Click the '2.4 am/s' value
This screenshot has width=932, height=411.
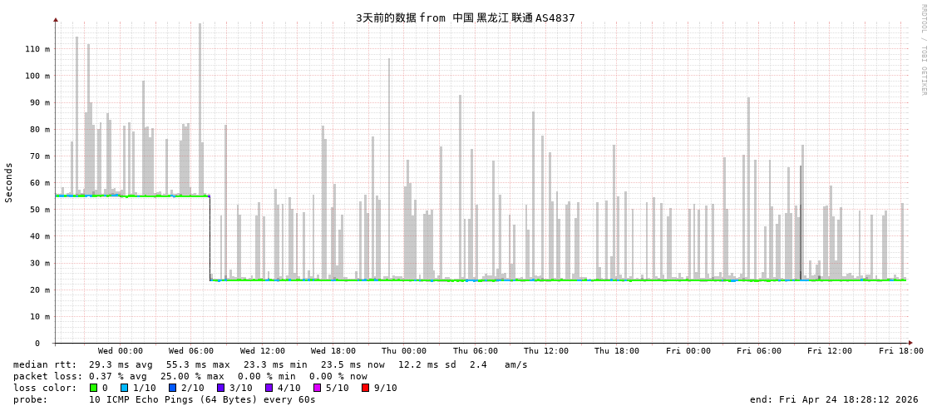500,364
